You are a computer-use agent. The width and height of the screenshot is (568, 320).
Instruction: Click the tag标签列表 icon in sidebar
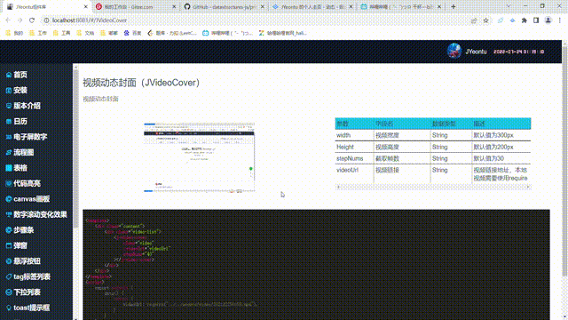[9, 276]
